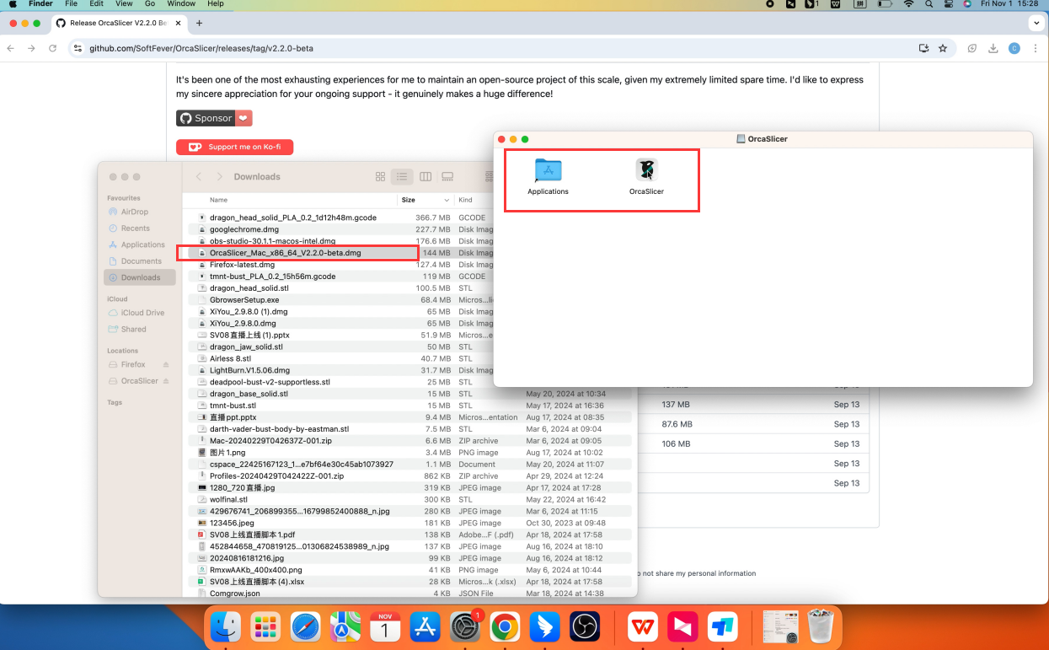The height and width of the screenshot is (650, 1049).
Task: Click the Support me on Ko-fi button
Action: pyautogui.click(x=234, y=147)
